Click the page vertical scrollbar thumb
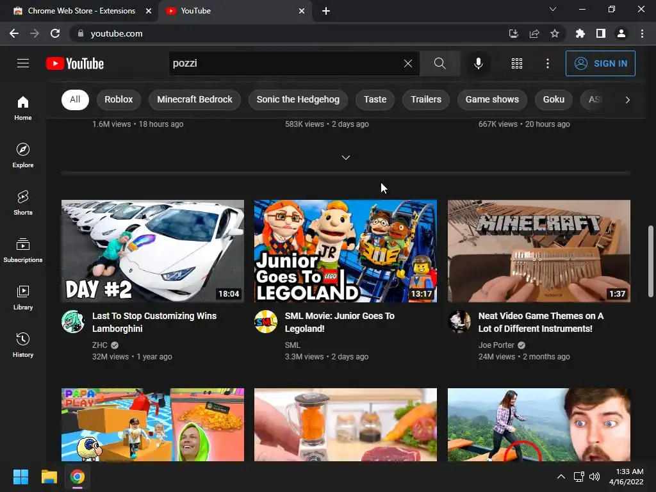 point(651,261)
